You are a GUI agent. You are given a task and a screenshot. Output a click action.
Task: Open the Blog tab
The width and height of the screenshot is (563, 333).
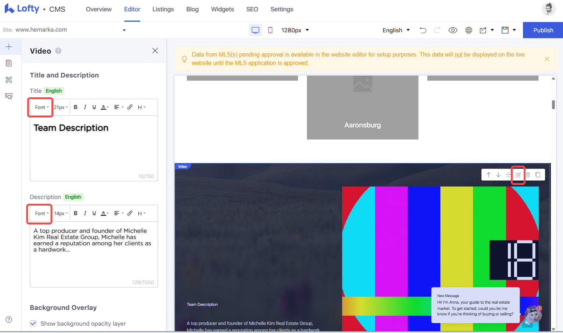pos(192,9)
